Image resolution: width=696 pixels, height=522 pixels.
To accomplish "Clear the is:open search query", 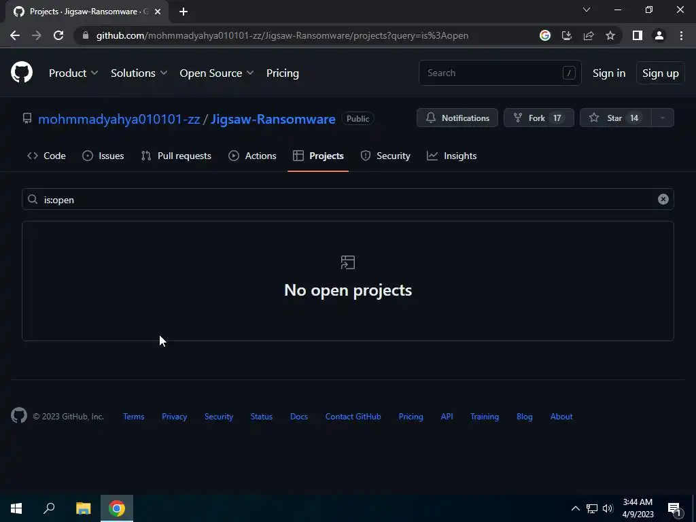I will [663, 199].
